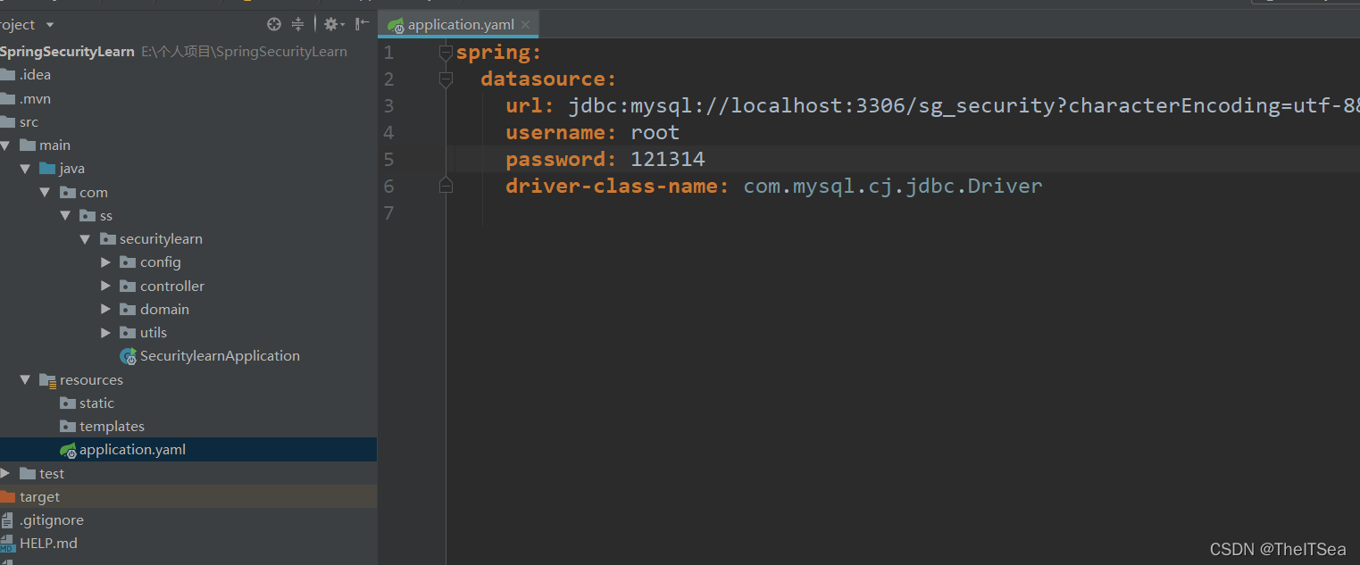The height and width of the screenshot is (565, 1360).
Task: Open the Project view dropdown
Action: (49, 25)
